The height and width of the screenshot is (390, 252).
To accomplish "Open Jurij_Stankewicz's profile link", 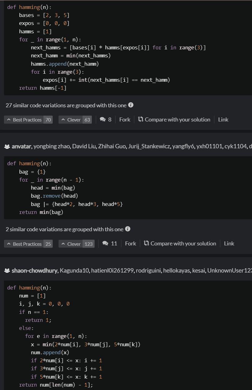I will (x=148, y=146).
